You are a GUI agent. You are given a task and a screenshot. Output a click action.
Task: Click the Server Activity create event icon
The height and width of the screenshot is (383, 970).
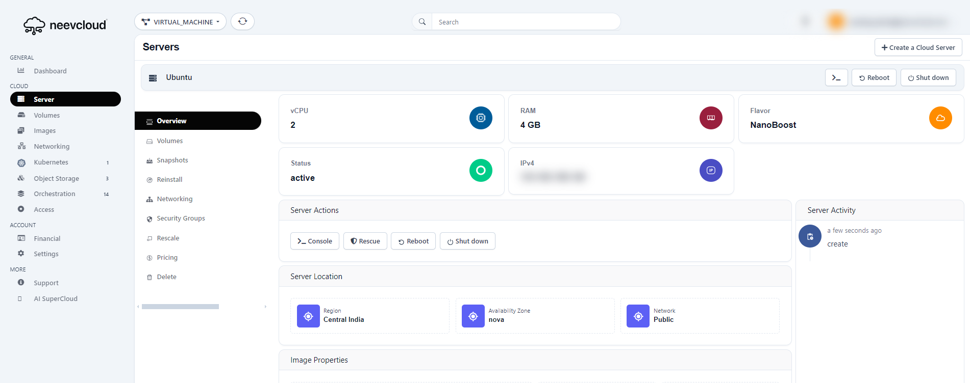point(810,236)
